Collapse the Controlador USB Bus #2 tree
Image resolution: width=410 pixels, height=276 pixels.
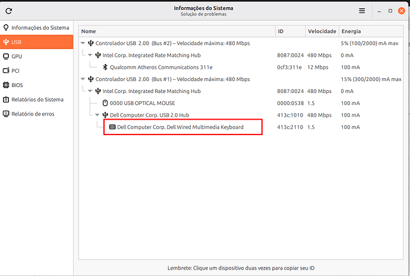pos(83,43)
